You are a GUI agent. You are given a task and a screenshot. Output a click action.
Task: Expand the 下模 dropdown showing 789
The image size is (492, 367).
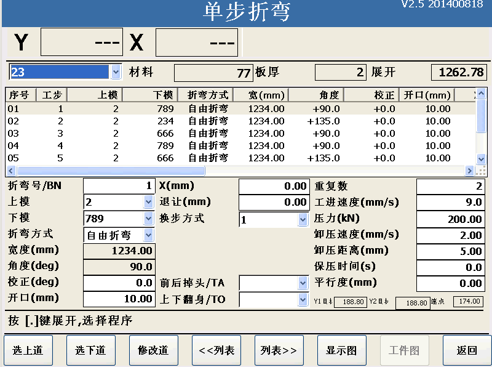tap(148, 218)
